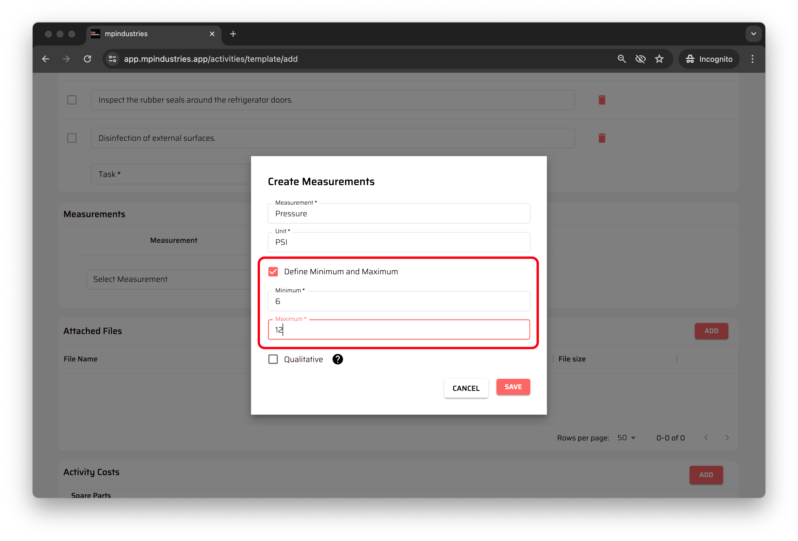Screen dimensions: 798x541
Task: Check the rubber seals task checkbox
Action: click(72, 100)
